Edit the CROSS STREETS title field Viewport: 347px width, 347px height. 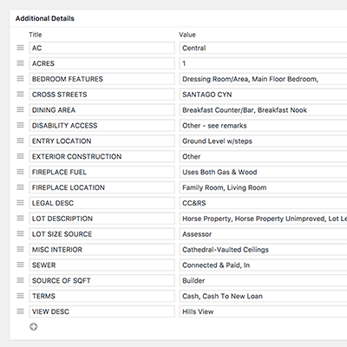tap(101, 95)
